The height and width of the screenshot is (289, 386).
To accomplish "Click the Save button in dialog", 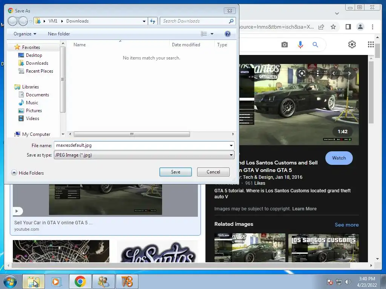I will [x=176, y=172].
